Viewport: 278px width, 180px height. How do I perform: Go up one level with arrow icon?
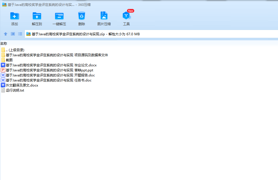[x=6, y=34]
